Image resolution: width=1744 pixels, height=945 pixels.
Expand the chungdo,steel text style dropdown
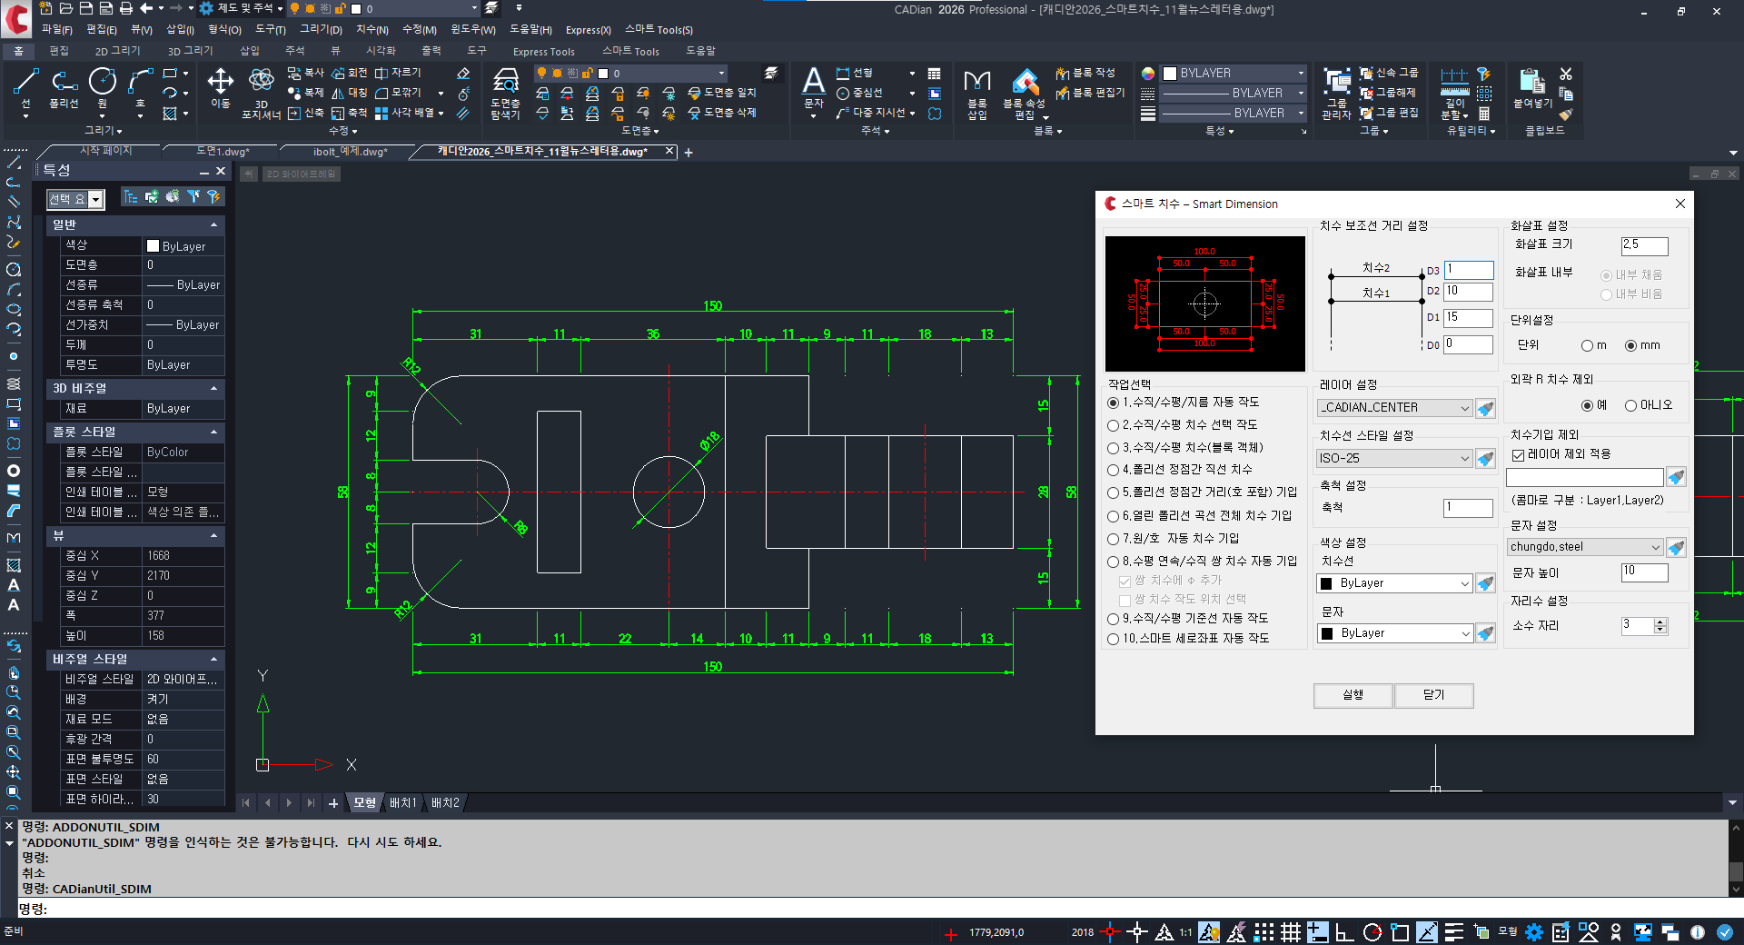1583,547
